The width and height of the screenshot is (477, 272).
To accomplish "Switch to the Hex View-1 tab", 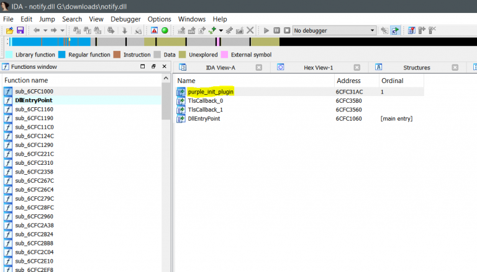I will [x=317, y=67].
